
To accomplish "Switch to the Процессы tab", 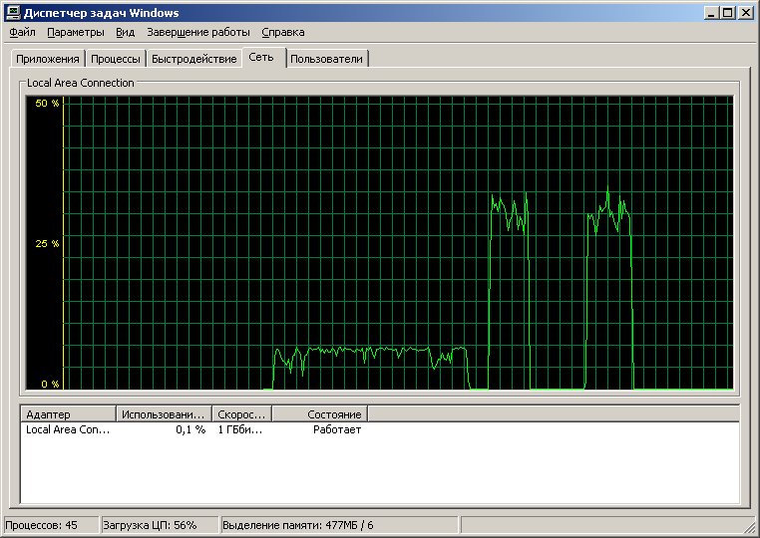I will [x=116, y=59].
